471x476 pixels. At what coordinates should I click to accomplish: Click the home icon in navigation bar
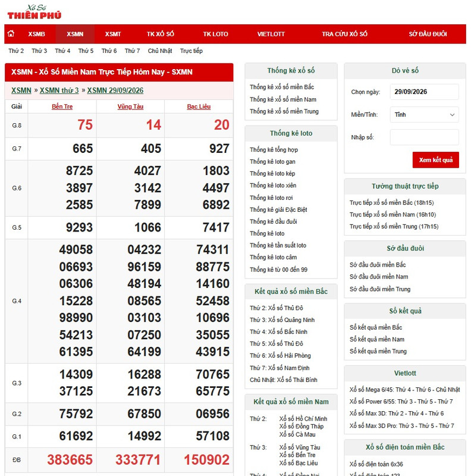[x=11, y=34]
